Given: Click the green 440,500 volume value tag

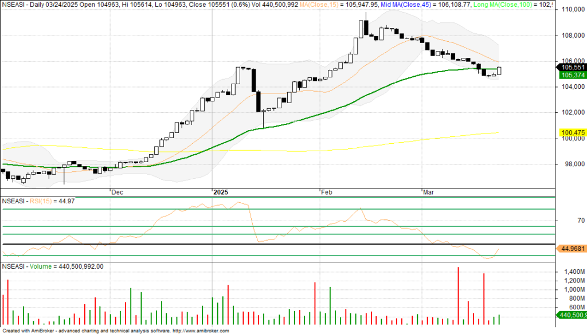Looking at the screenshot, I should (572, 315).
